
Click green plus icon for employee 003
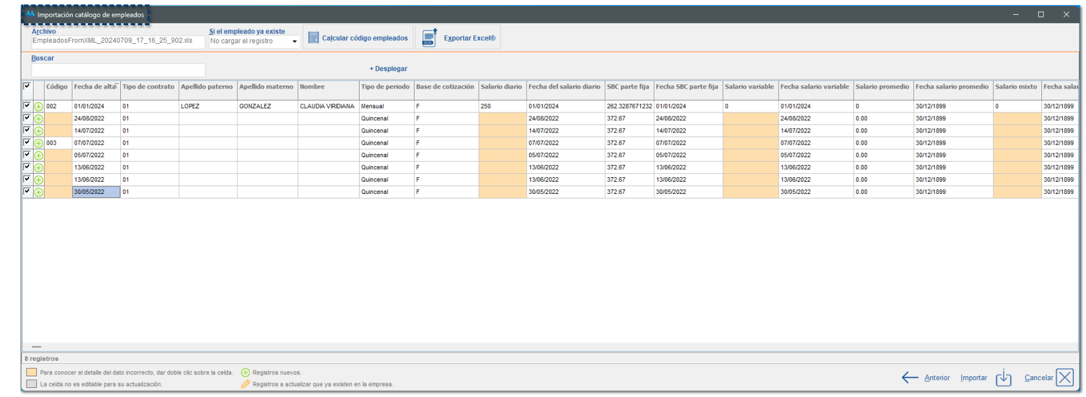[39, 144]
